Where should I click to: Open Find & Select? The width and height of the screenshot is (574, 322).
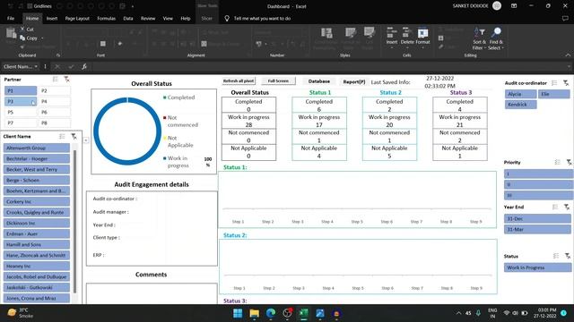(x=496, y=38)
